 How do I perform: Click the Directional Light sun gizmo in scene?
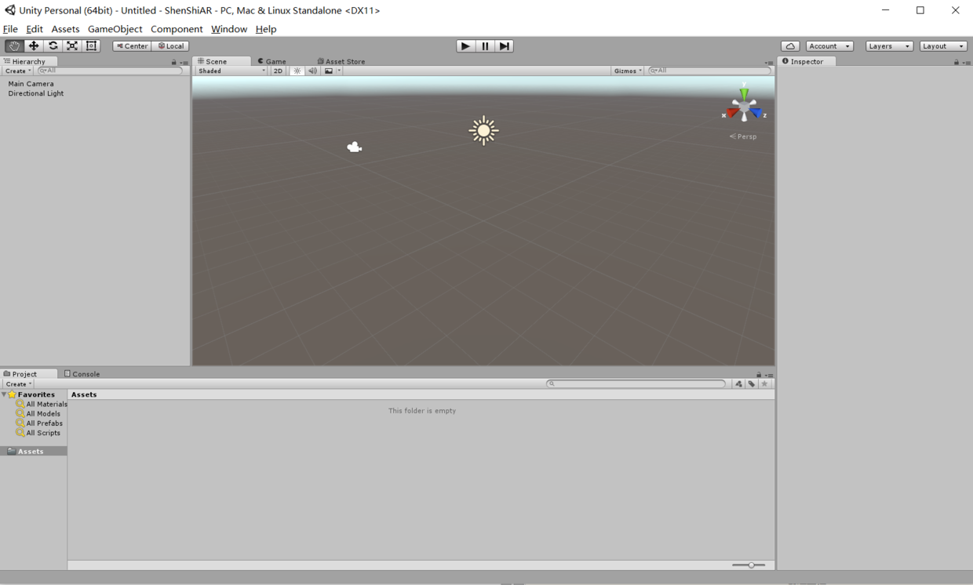483,130
